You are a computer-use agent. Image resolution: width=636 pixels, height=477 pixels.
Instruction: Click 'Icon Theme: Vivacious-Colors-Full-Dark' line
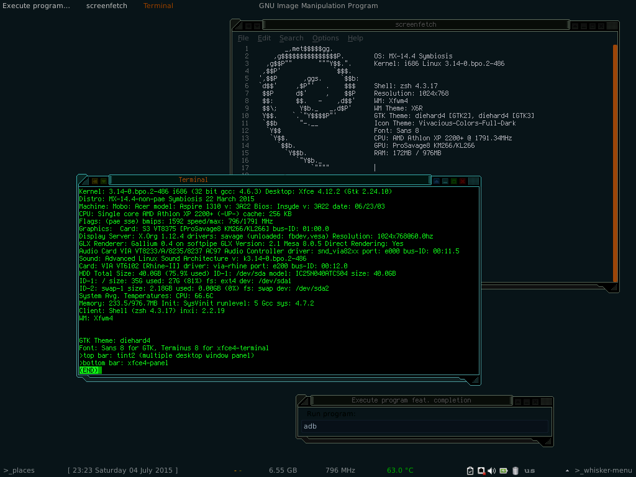click(x=445, y=124)
